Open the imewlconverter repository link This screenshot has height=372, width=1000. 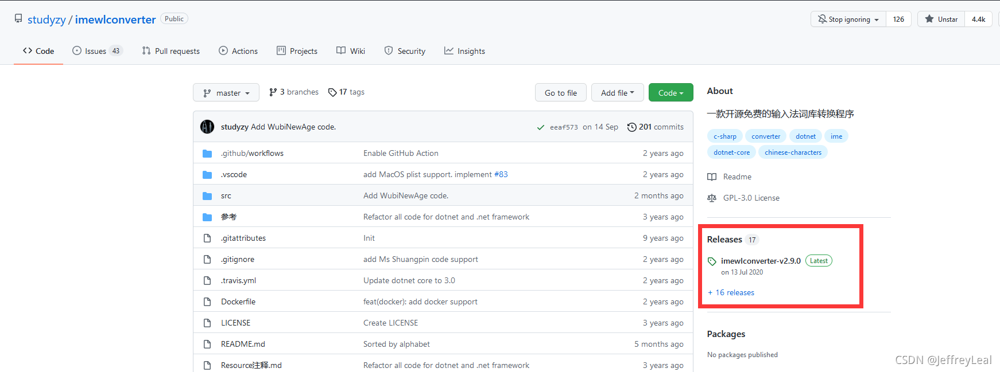click(x=115, y=19)
